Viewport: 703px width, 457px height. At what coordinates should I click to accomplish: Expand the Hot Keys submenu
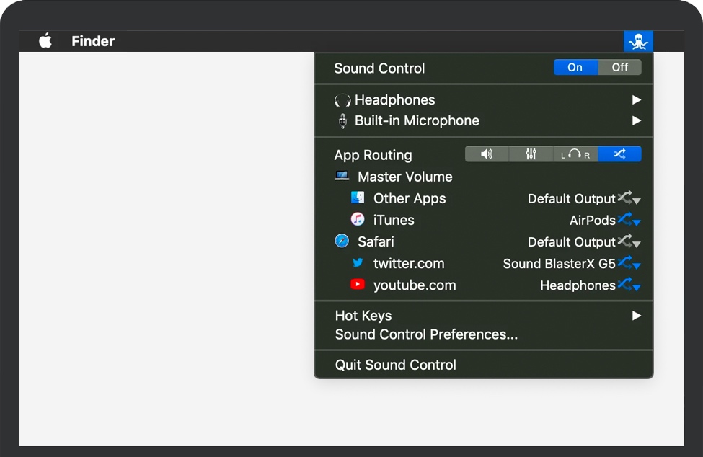point(636,315)
